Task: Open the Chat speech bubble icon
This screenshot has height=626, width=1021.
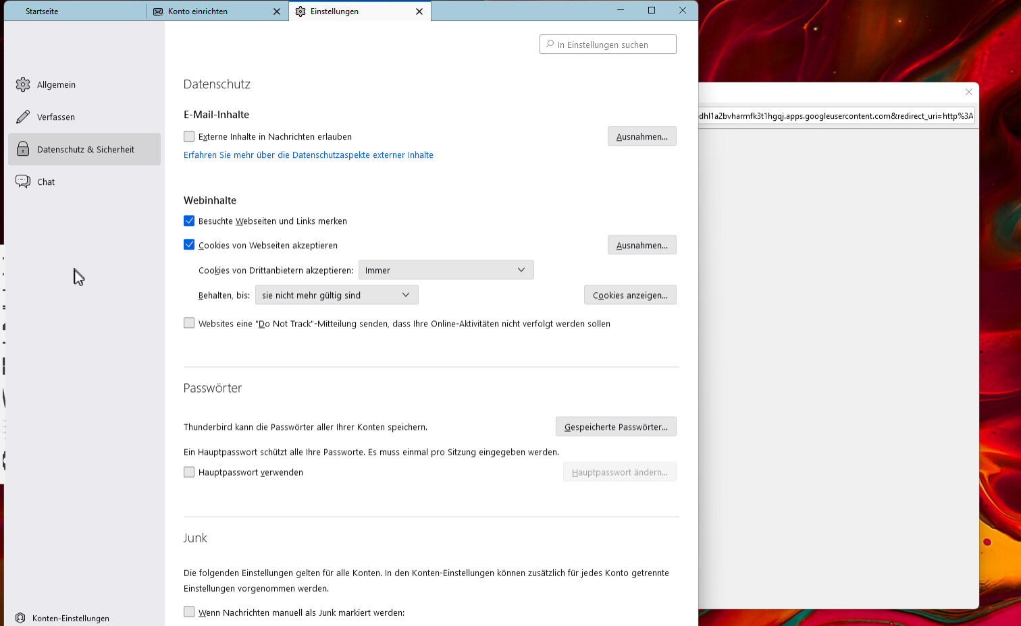Action: coord(23,181)
